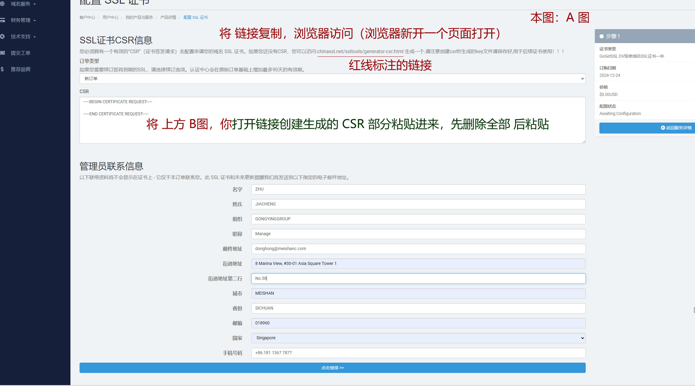This screenshot has height=386, width=695.
Task: Click the arrow icon in 返回服务详情 button
Action: click(663, 128)
